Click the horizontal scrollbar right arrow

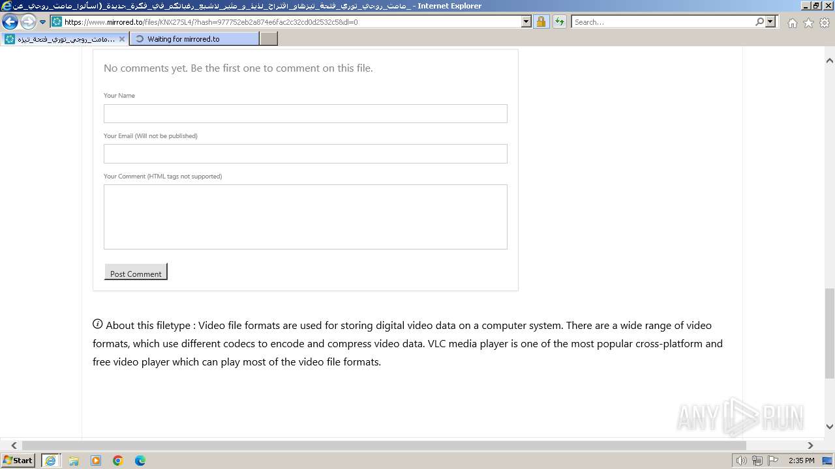click(810, 446)
